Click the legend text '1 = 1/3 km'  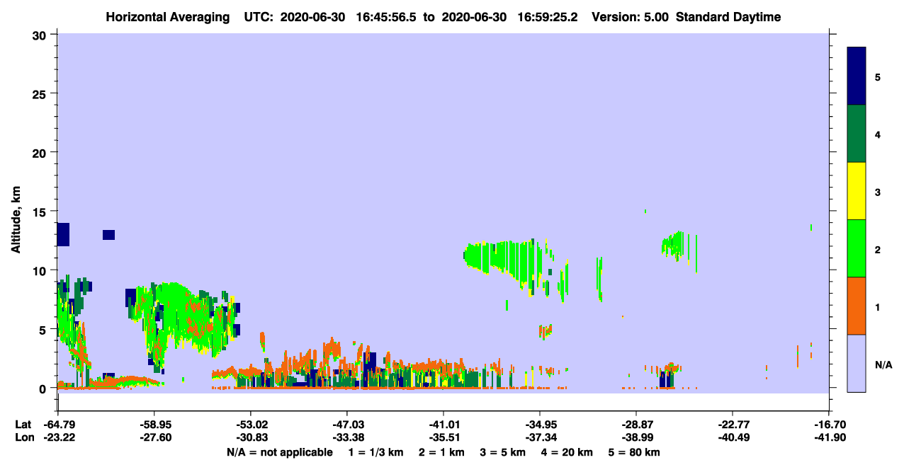point(376,452)
